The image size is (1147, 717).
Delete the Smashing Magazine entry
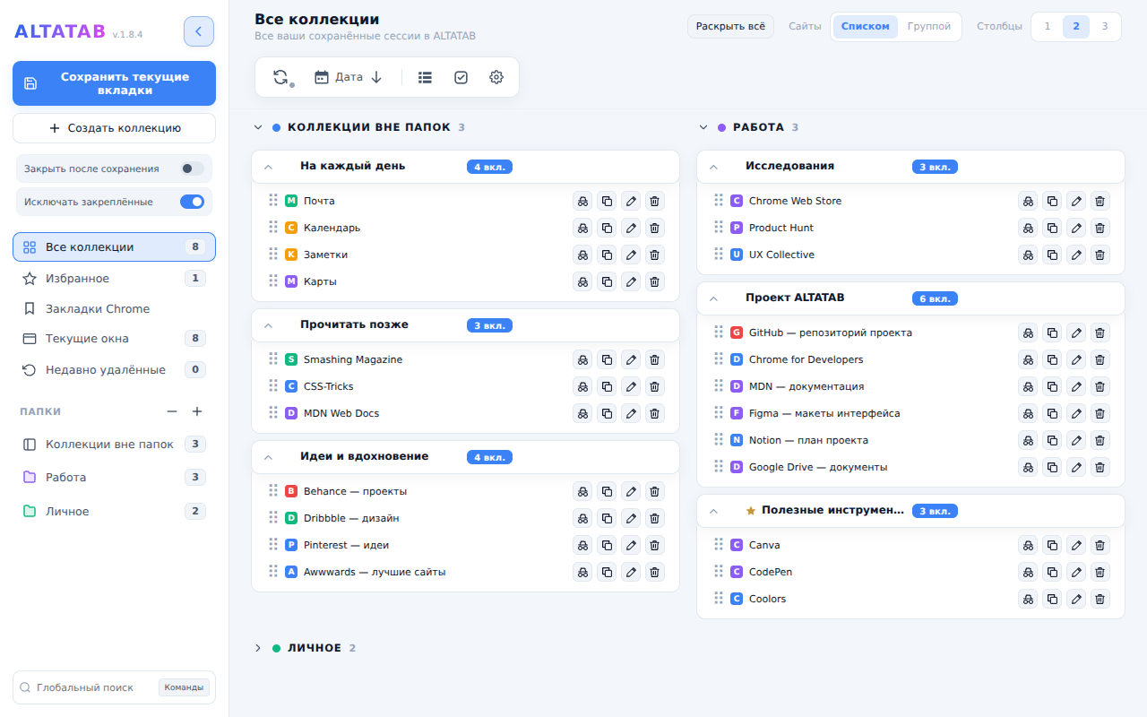point(655,359)
